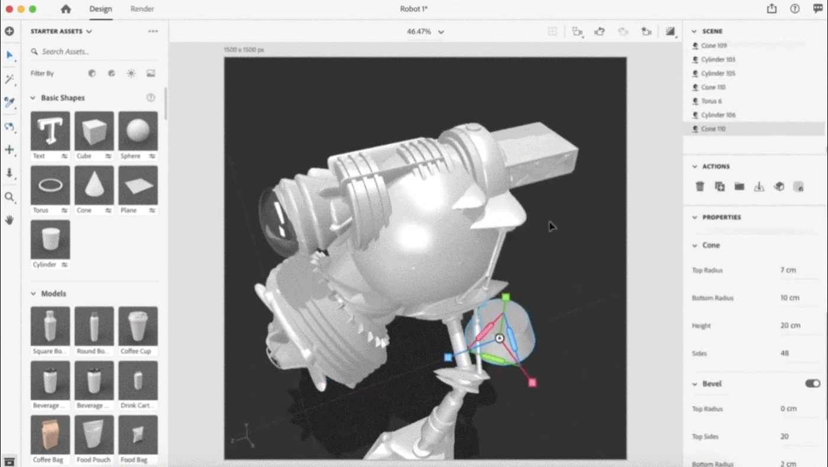Toggle the render preview icon
Screen dimensions: 828x467
click(670, 32)
